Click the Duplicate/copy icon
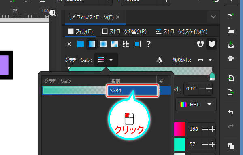243x155 pixels. (230, 146)
